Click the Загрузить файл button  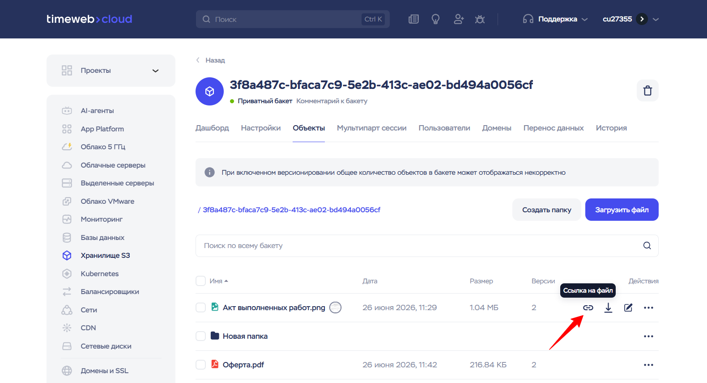pos(622,210)
